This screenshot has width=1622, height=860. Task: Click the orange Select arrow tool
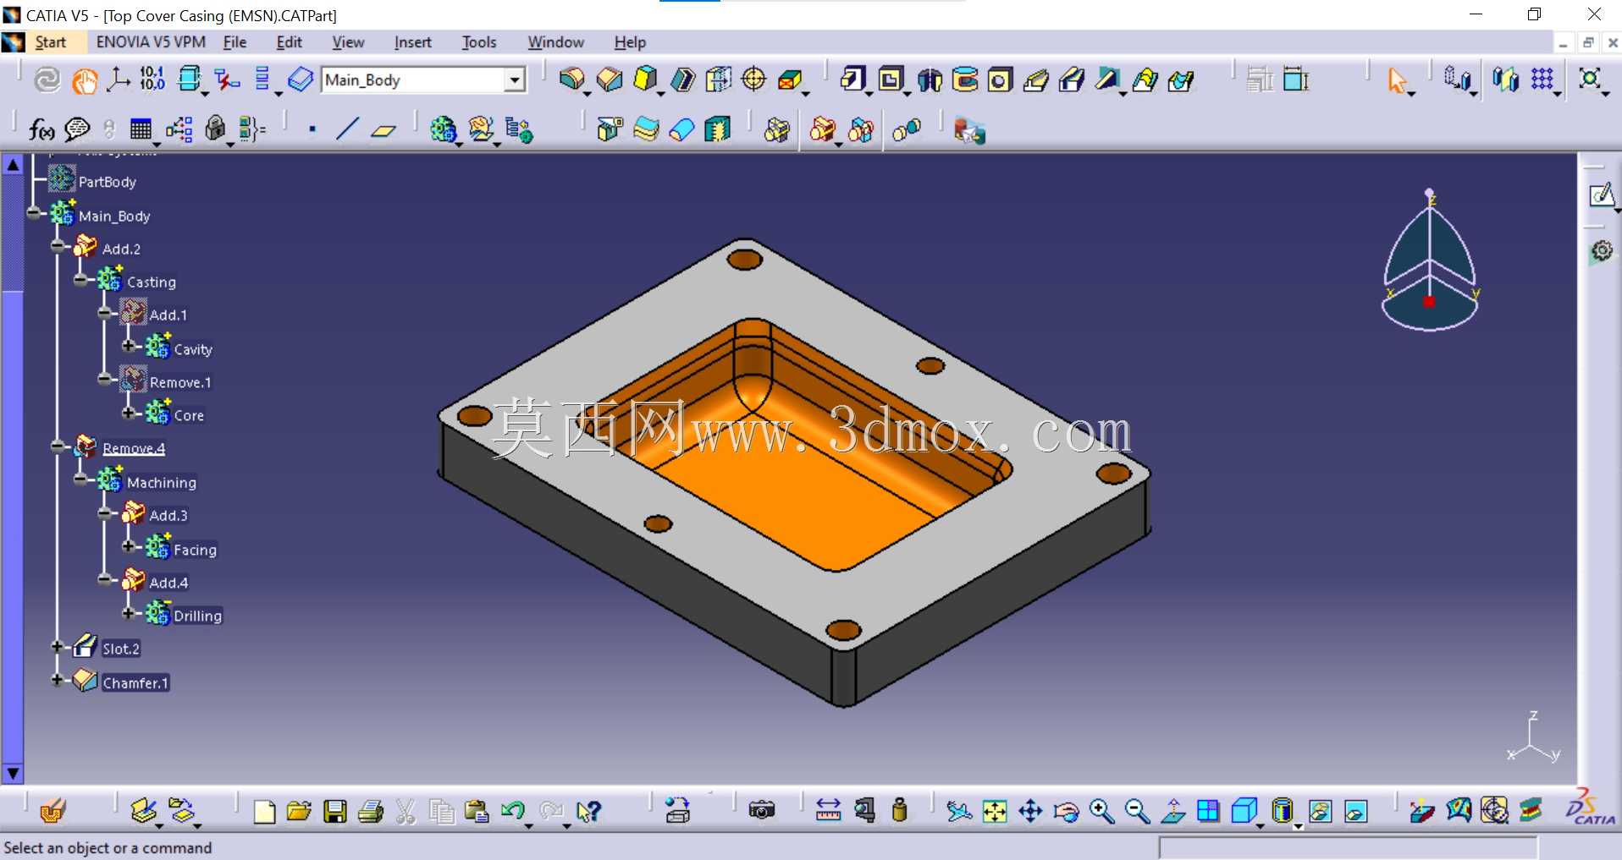point(1397,80)
